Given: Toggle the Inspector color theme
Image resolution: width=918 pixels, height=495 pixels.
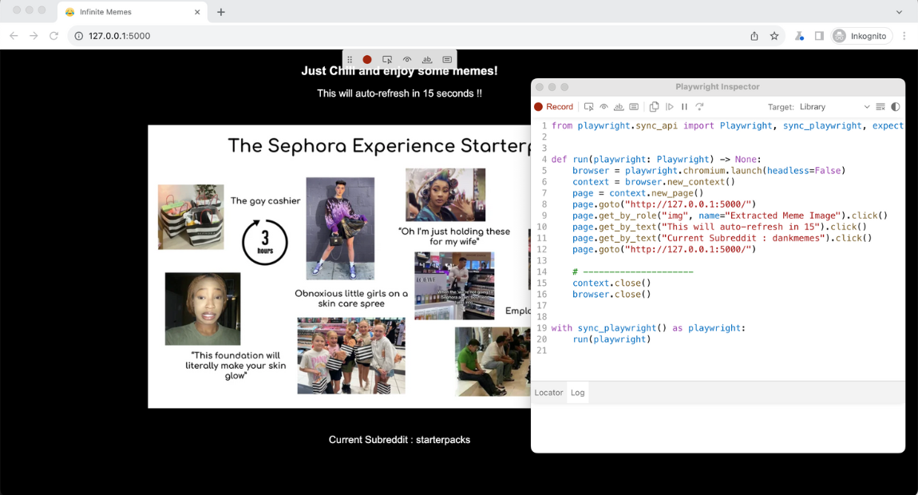Looking at the screenshot, I should (x=896, y=107).
